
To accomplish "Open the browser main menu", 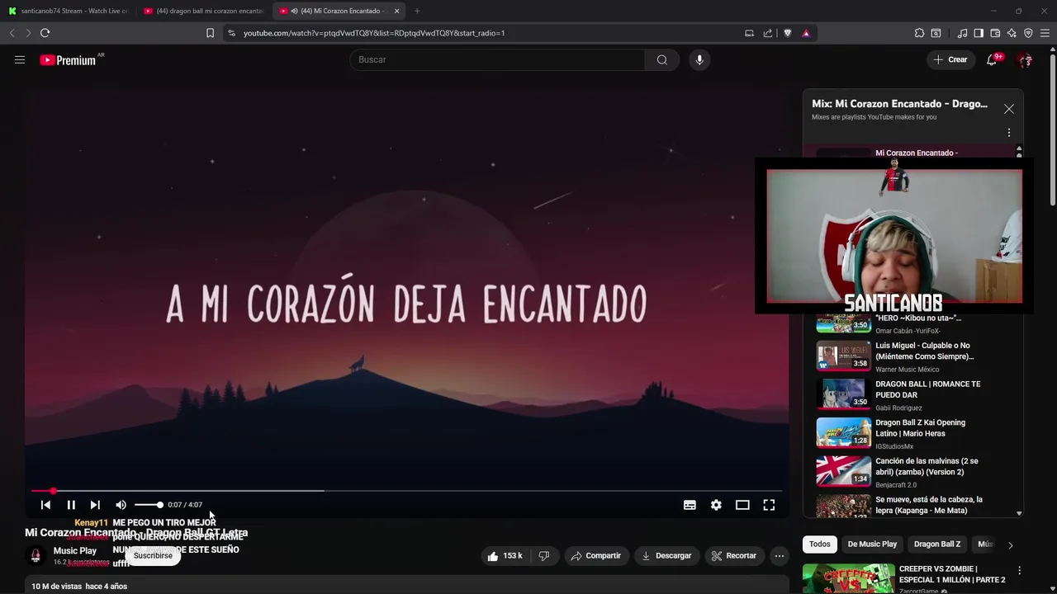I will tap(1045, 33).
